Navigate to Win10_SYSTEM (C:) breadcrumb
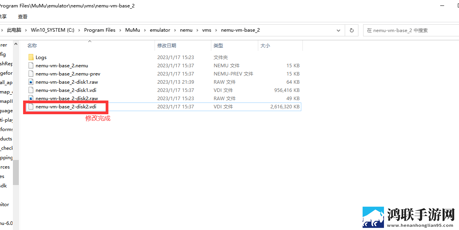459x230 pixels. point(53,30)
